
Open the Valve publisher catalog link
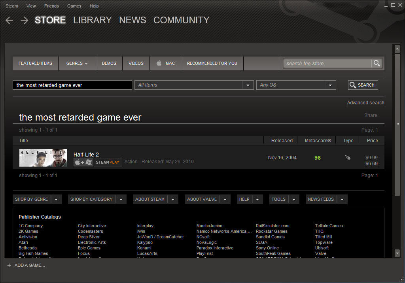(x=321, y=253)
